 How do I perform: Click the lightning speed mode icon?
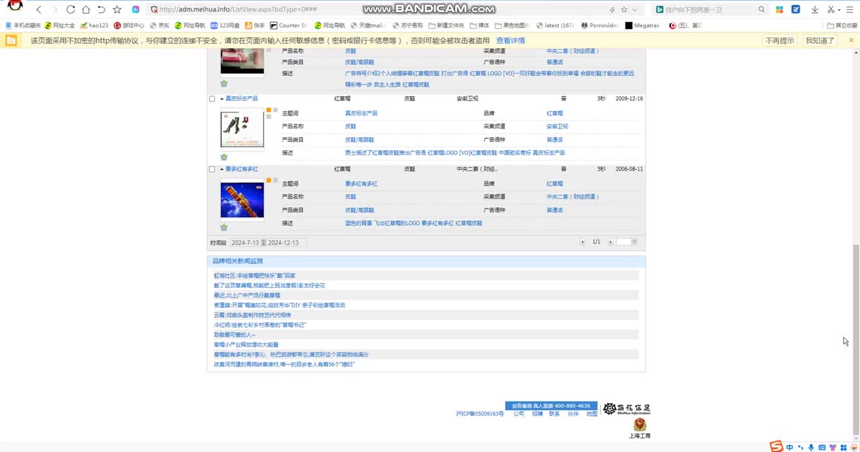pos(611,9)
